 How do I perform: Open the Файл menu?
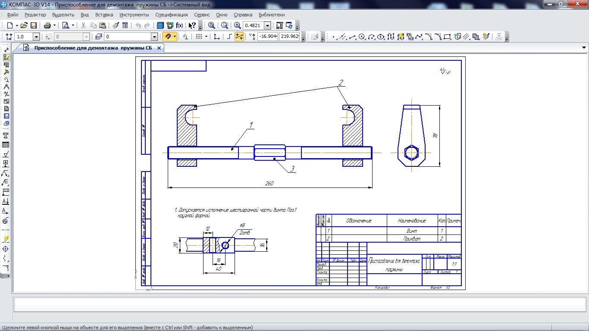coord(13,15)
